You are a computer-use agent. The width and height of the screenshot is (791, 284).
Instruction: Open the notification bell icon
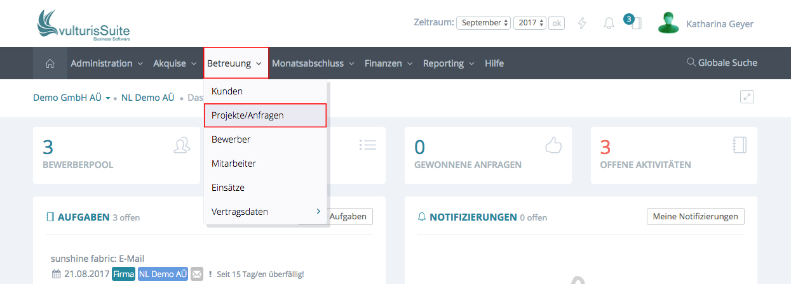pos(609,23)
